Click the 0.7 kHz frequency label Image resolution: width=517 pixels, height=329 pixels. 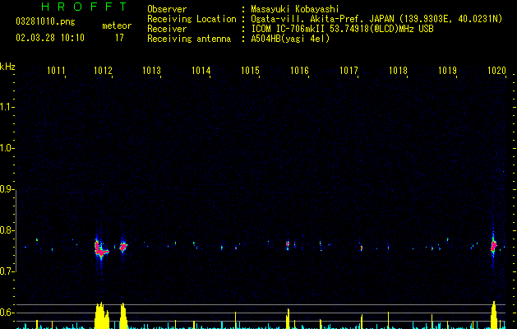(7, 271)
